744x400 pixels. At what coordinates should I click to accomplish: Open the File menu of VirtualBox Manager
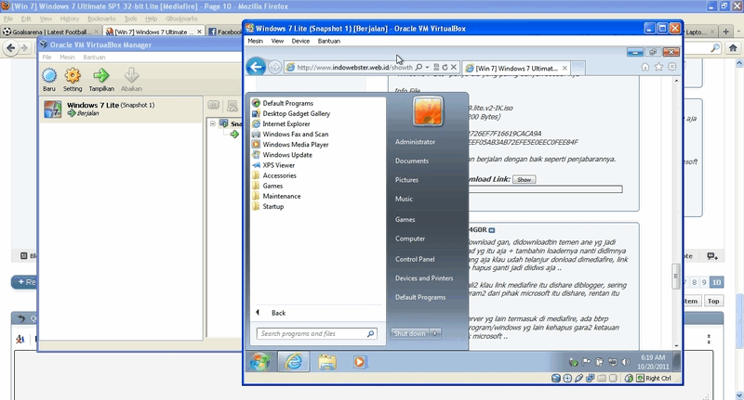pyautogui.click(x=46, y=58)
